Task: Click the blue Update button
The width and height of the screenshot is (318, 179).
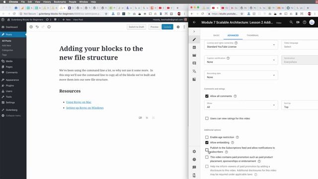Action: click(x=167, y=27)
